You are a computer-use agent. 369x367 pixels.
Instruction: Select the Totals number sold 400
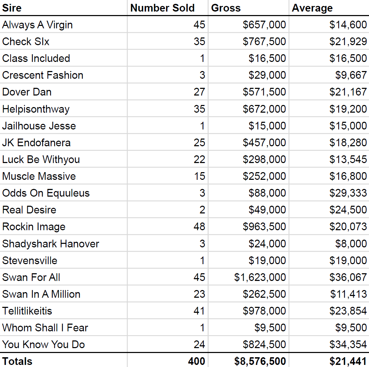tap(168, 360)
